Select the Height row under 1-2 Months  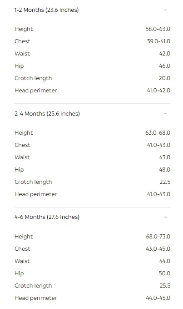(92, 29)
